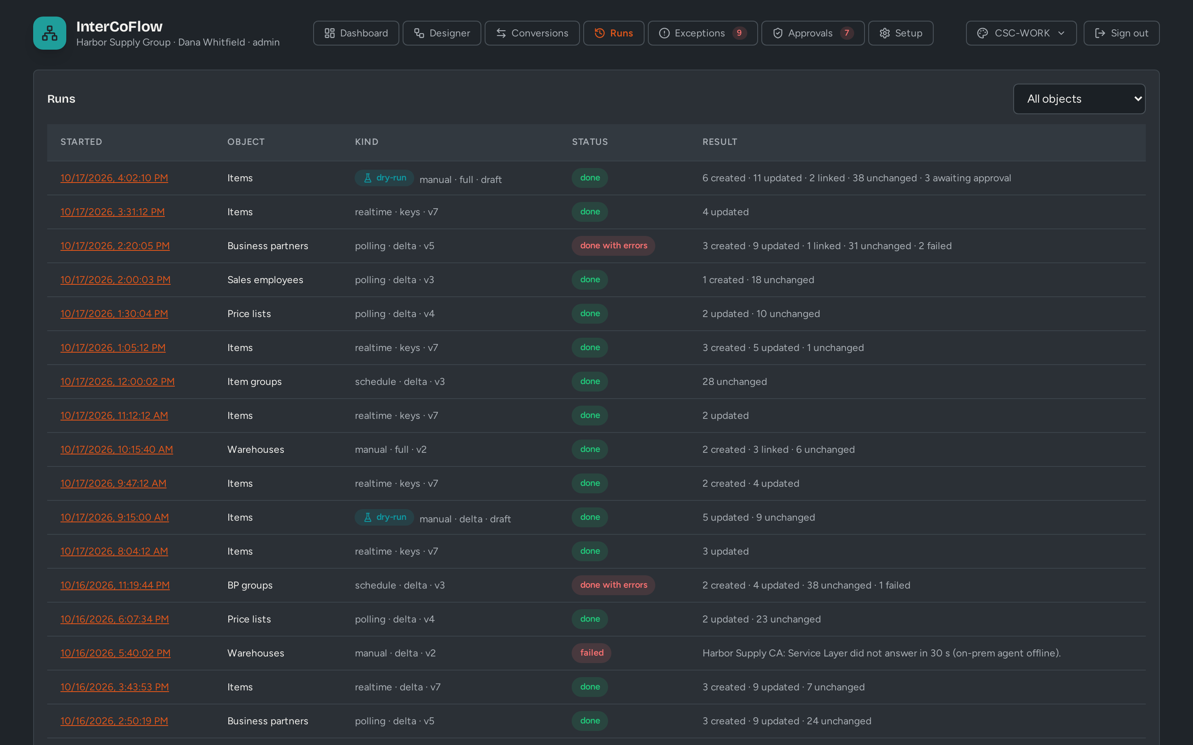Click the STATUS column header
Screen dimensions: 1193x745
[x=589, y=142]
